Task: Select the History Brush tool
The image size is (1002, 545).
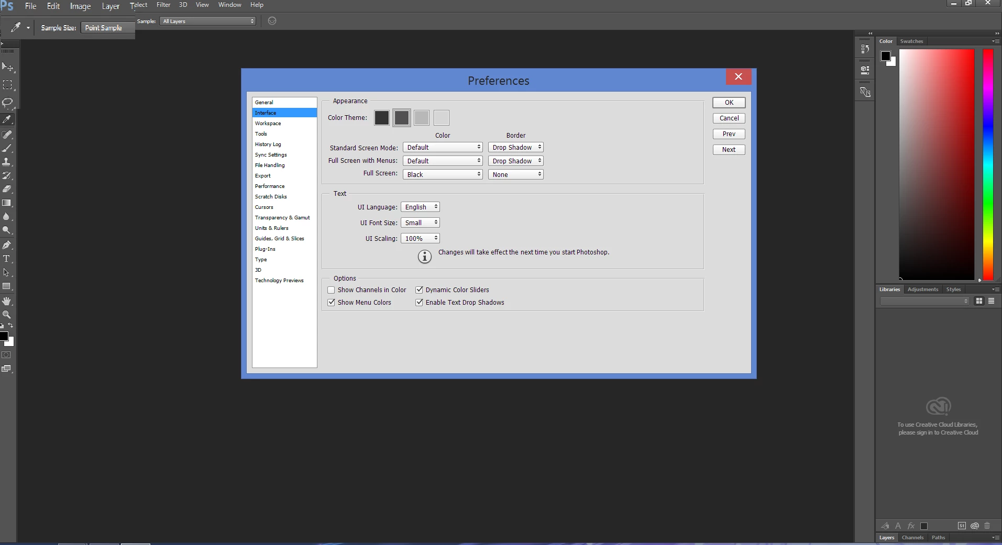Action: pos(7,175)
